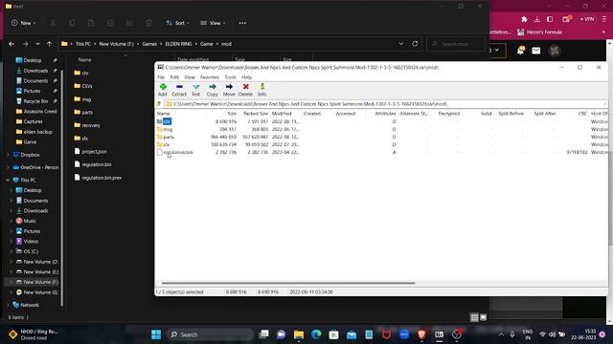The width and height of the screenshot is (613, 344).
Task: Select regulation.bin.prev in File Explorer
Action: click(x=102, y=178)
